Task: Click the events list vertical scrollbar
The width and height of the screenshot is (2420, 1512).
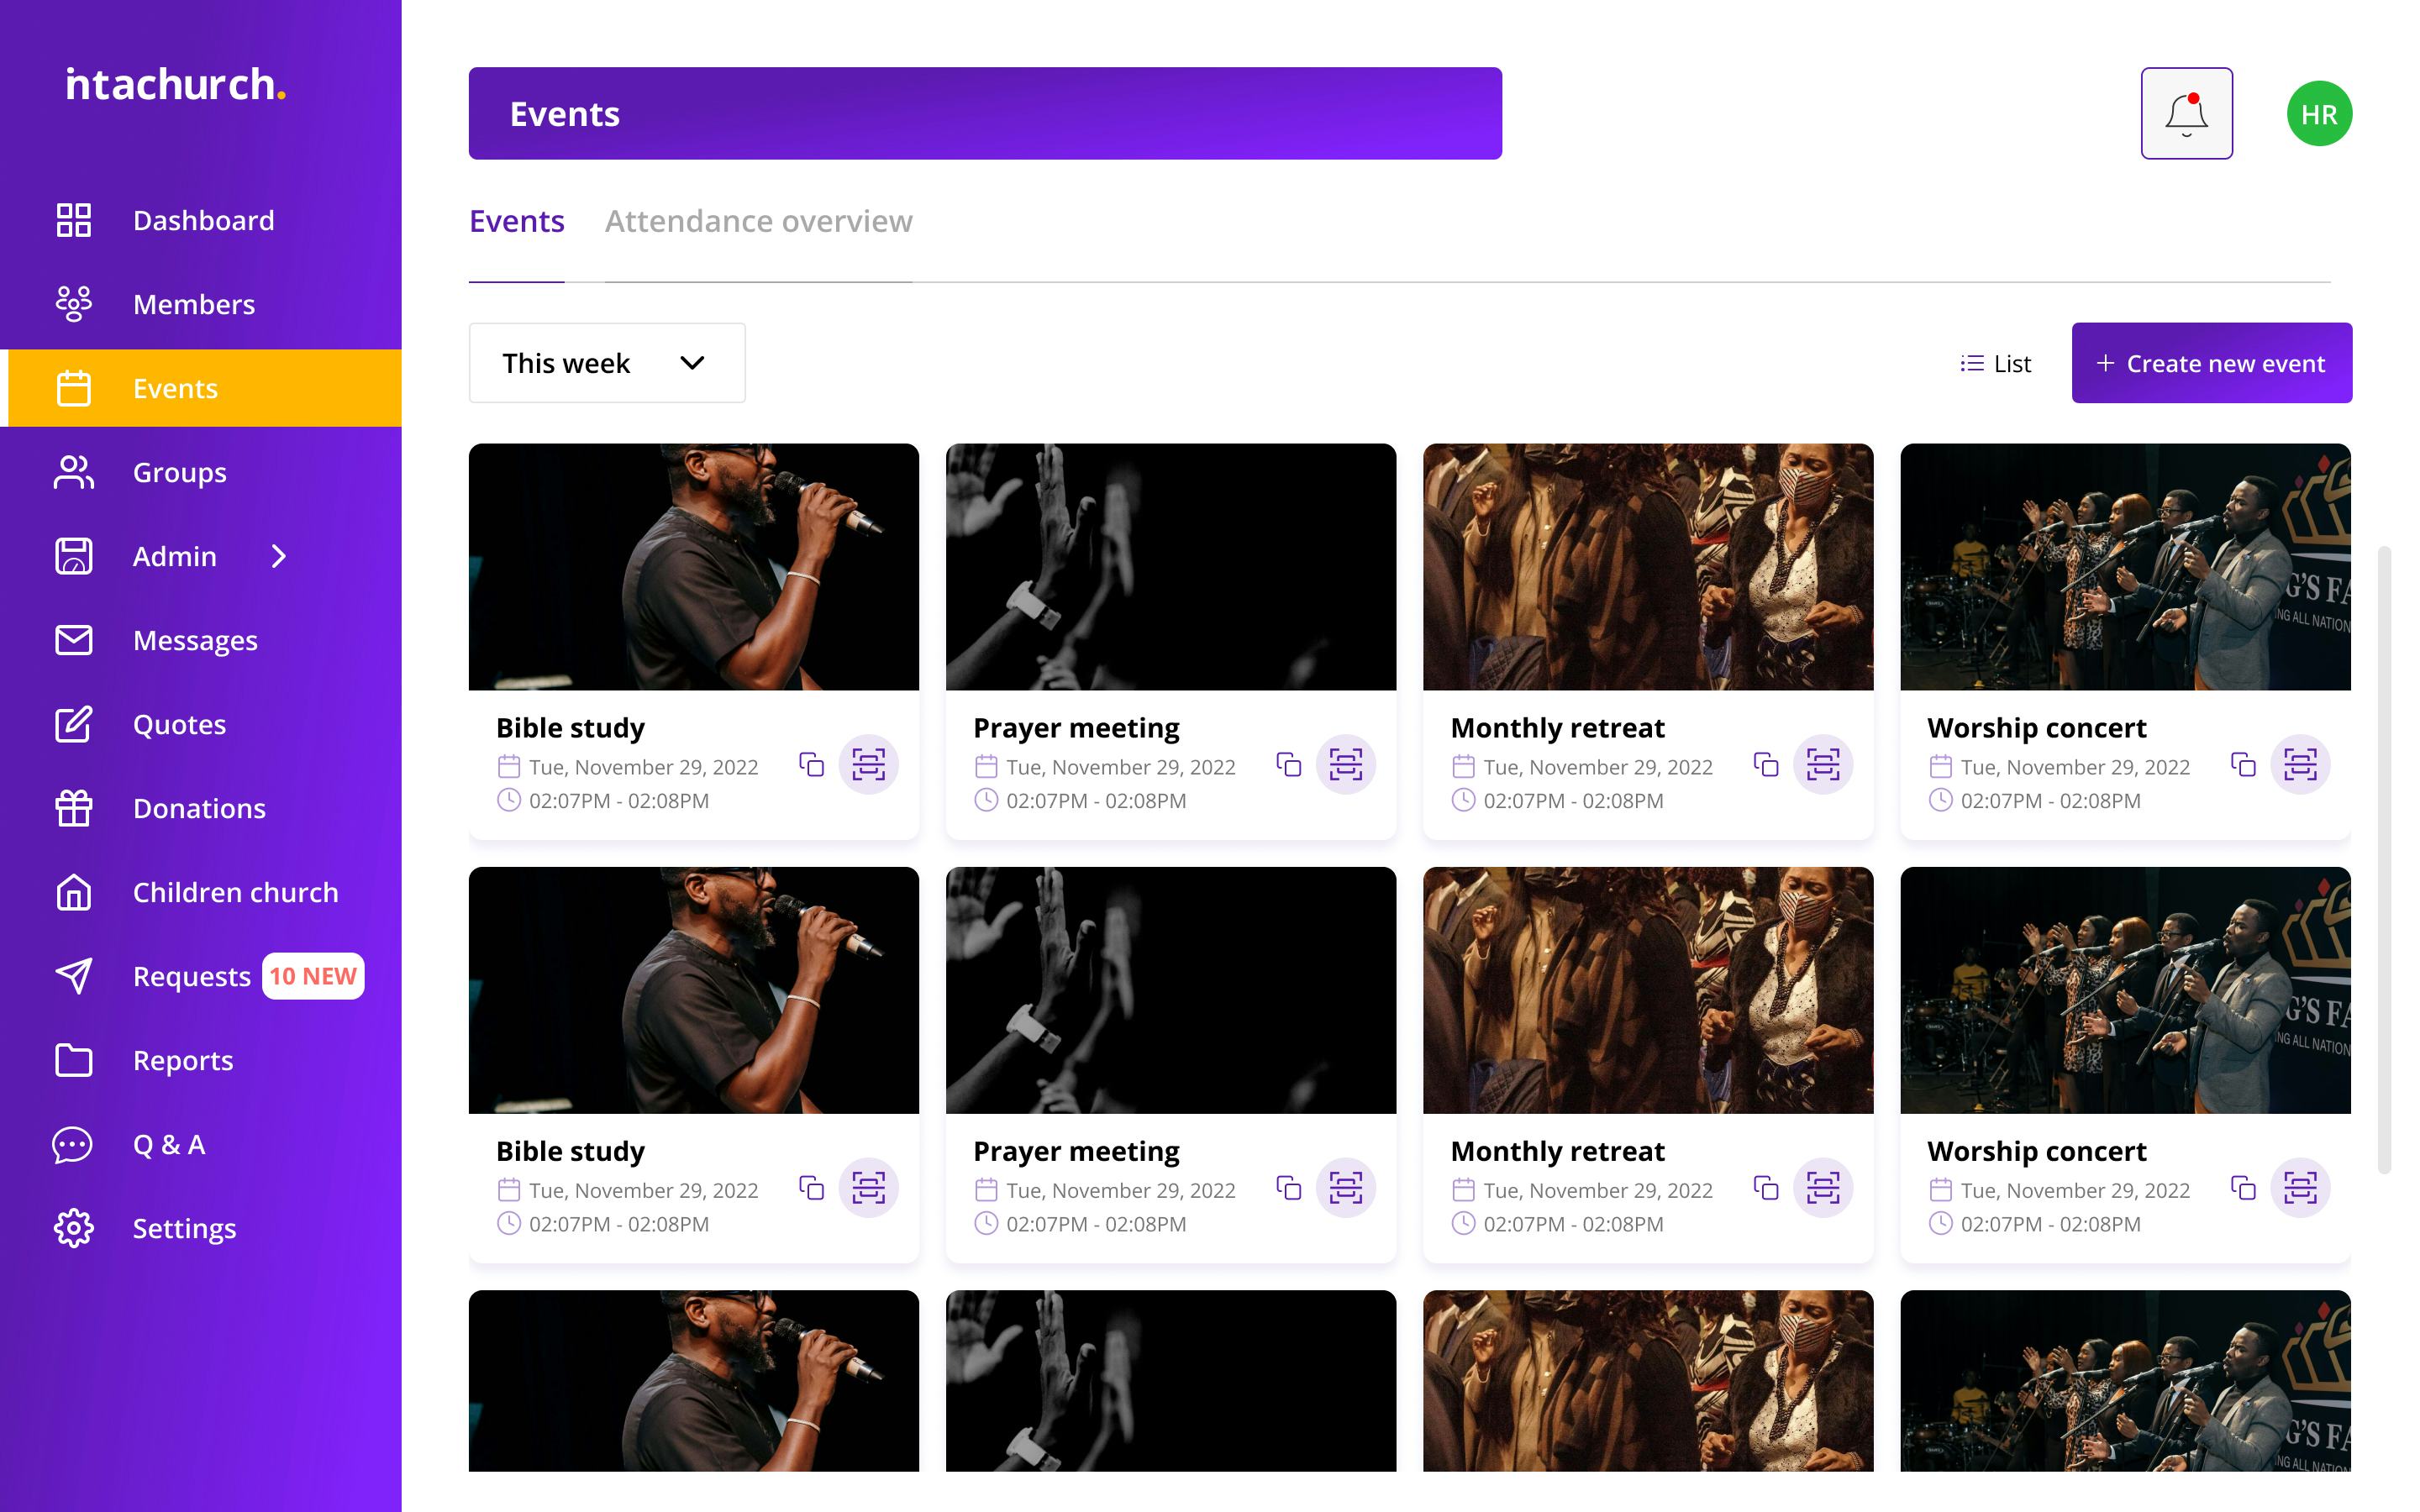Action: [2384, 860]
